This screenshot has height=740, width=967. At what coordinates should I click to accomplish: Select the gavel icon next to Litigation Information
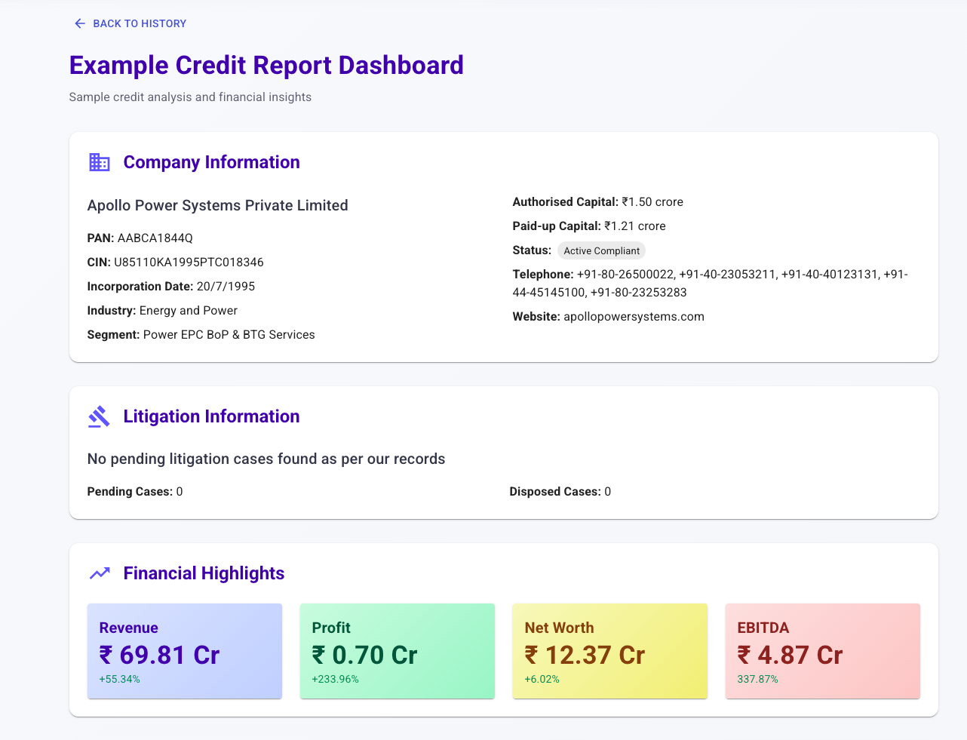99,416
